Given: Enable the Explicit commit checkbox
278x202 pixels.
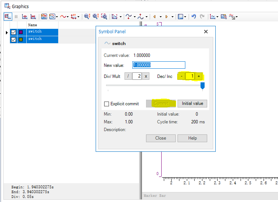Looking at the screenshot, I should [106, 104].
